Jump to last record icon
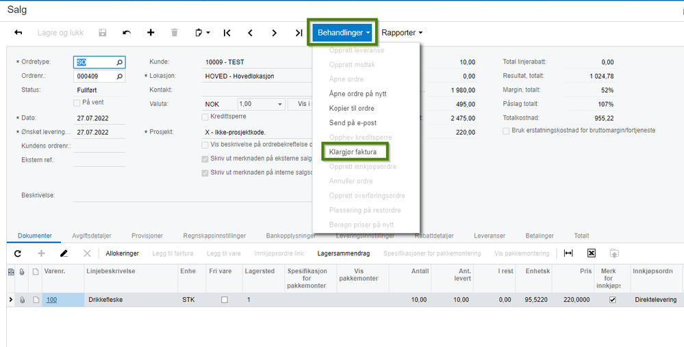684x347 pixels. pos(299,33)
